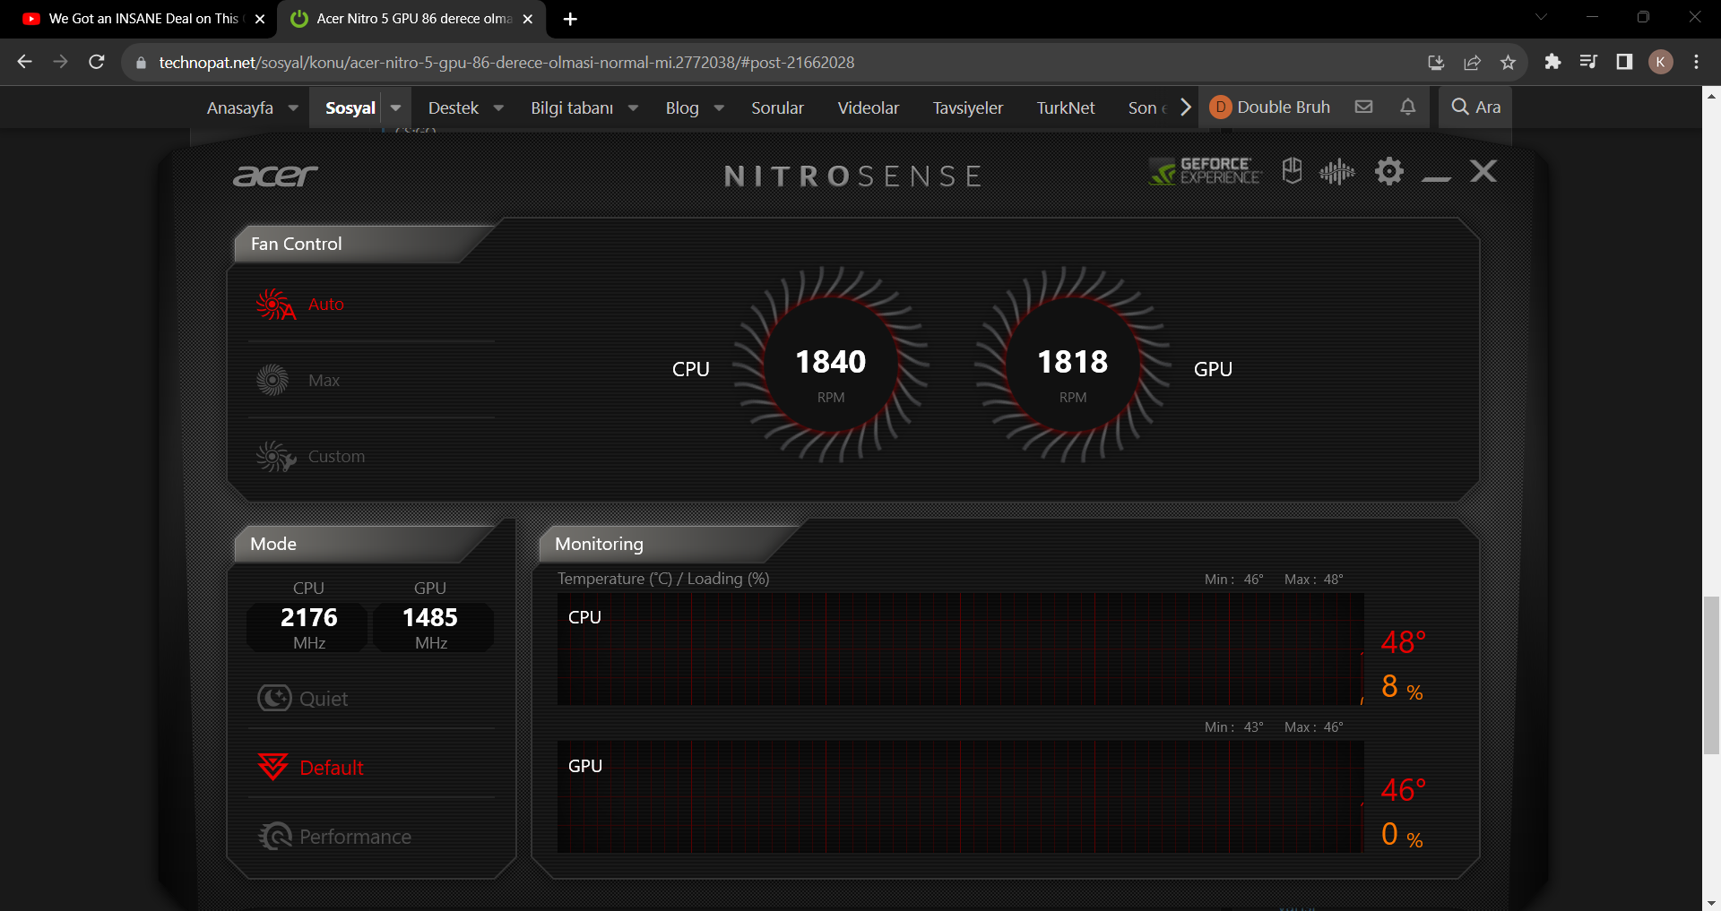Open the forum notifications bell
1721x911 pixels.
click(1407, 107)
